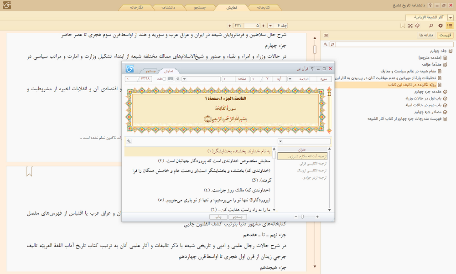
Task: Expand the مقدّمهٔ مؤلف tree node
Action: coord(445,64)
